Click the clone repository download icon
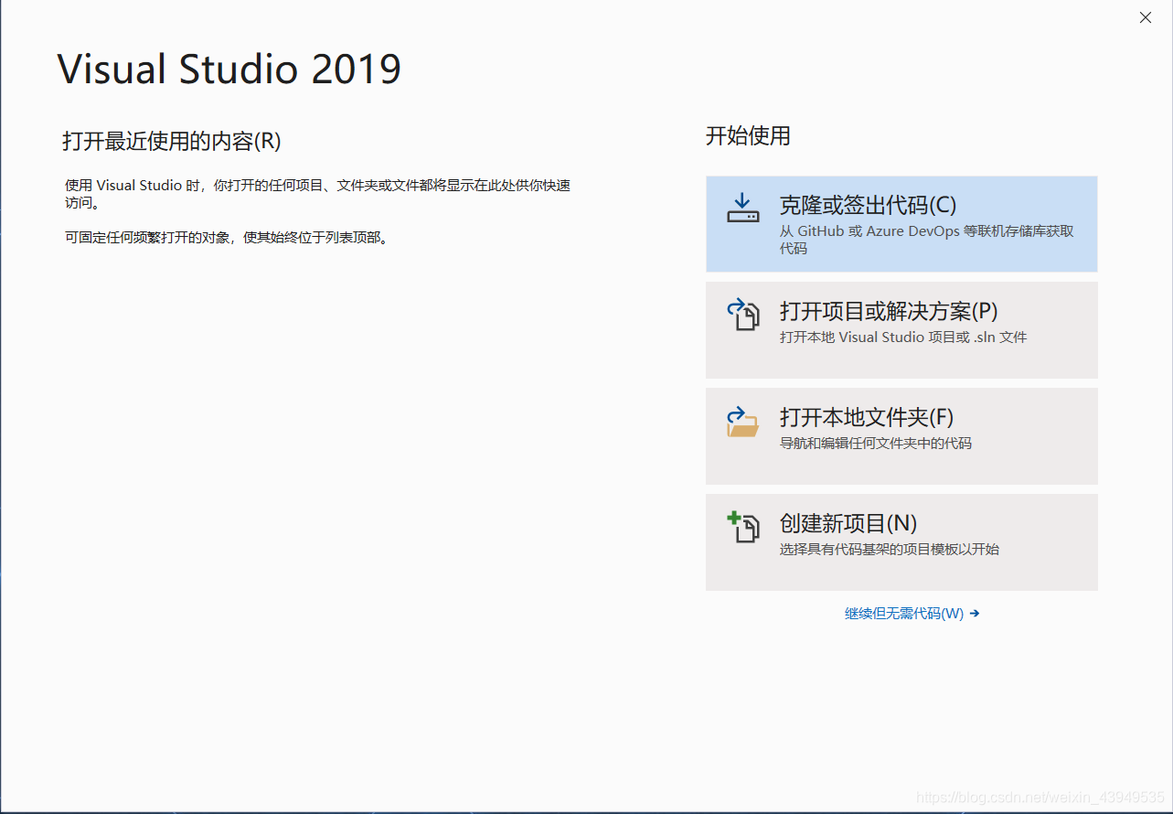Viewport: 1173px width, 814px height. click(x=742, y=207)
